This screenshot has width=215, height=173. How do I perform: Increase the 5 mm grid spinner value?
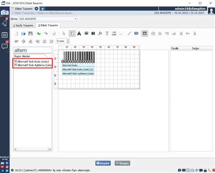68,40
